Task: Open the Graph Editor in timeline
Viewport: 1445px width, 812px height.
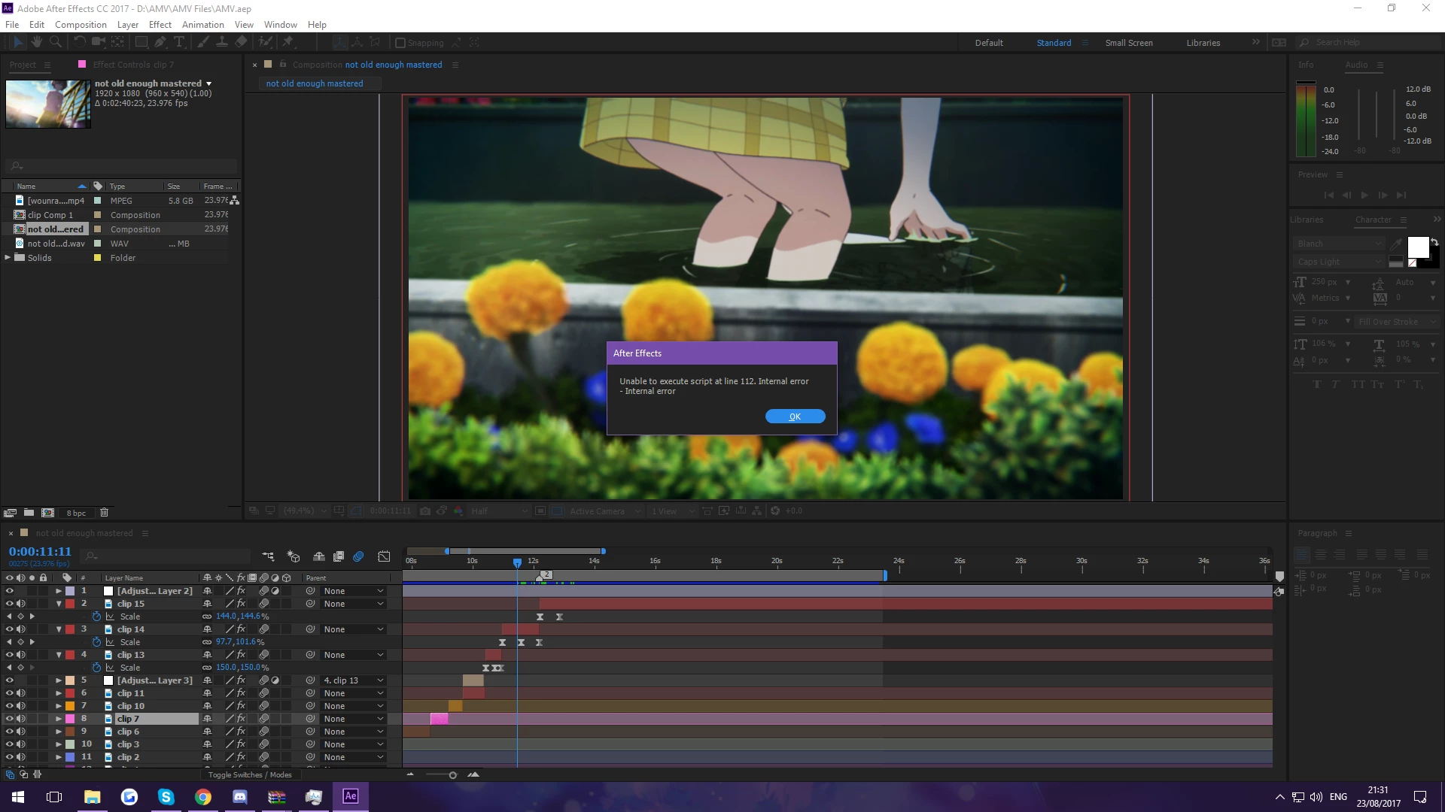Action: pyautogui.click(x=384, y=556)
